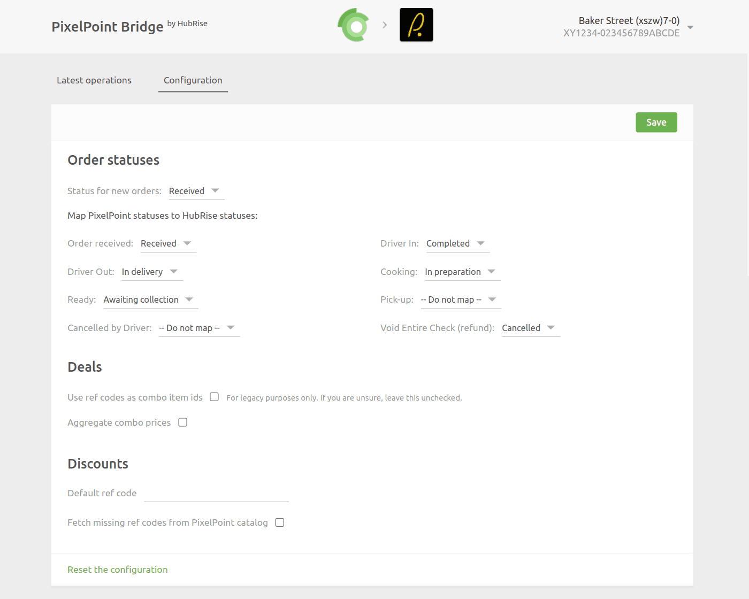Open the Order received status dropdown
This screenshot has width=749, height=599.
coord(169,243)
